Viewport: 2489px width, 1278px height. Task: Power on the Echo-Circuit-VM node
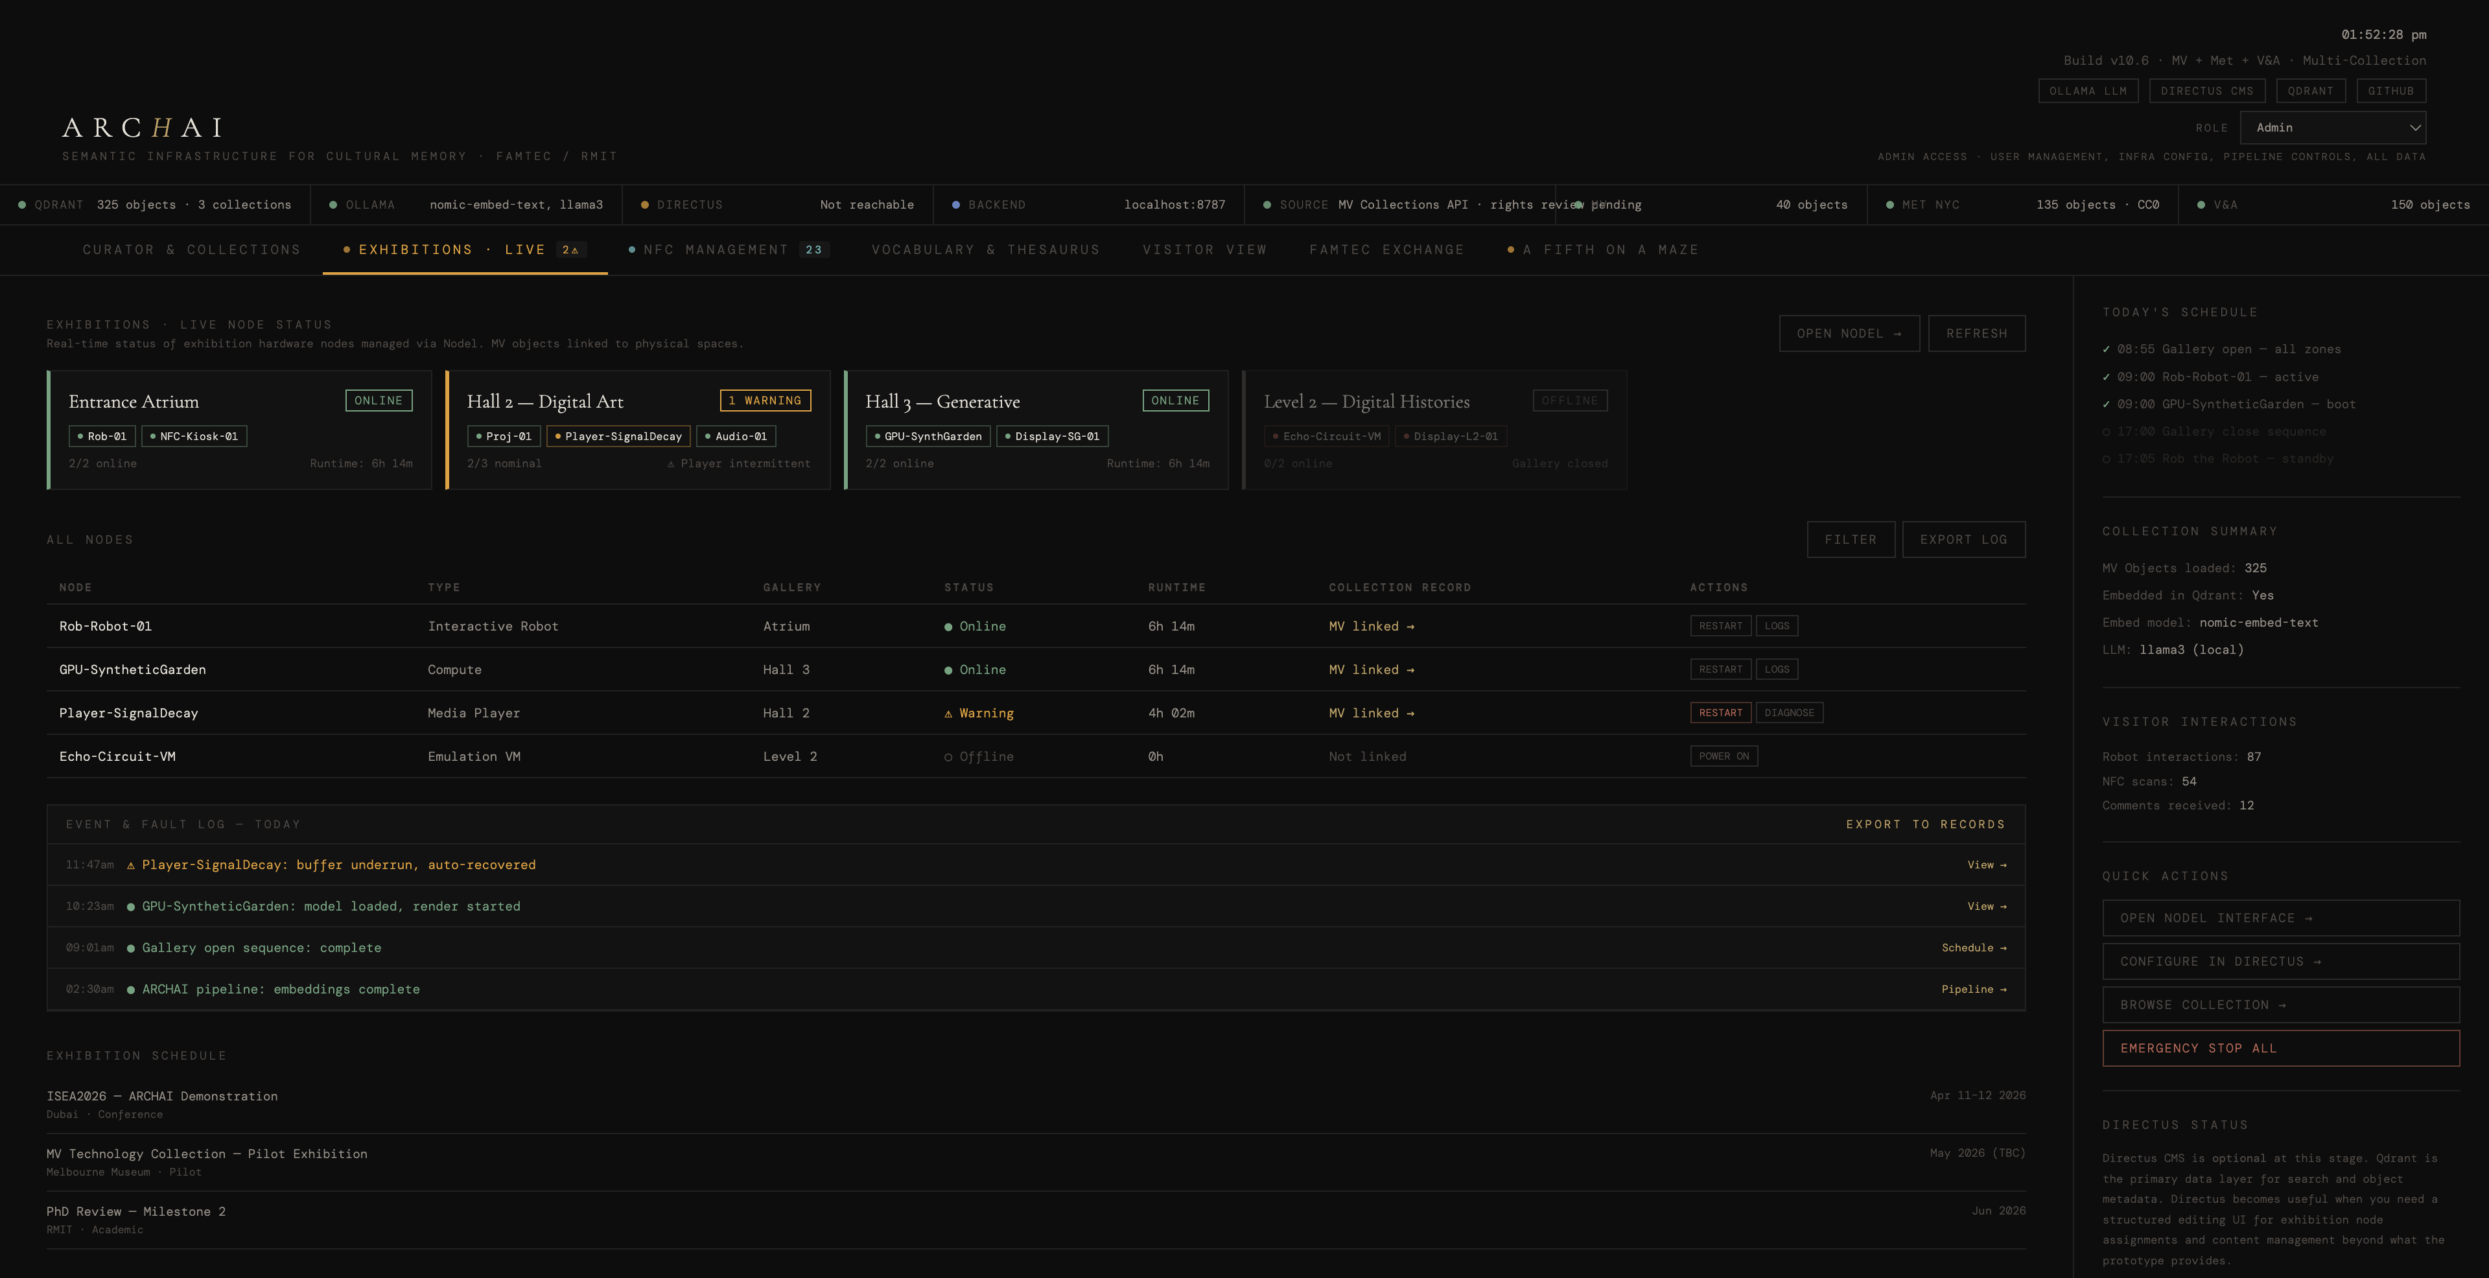[x=1723, y=756]
